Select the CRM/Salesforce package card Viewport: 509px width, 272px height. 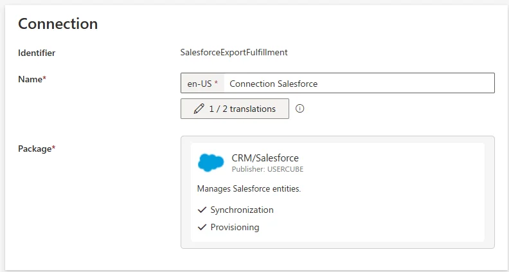click(337, 192)
